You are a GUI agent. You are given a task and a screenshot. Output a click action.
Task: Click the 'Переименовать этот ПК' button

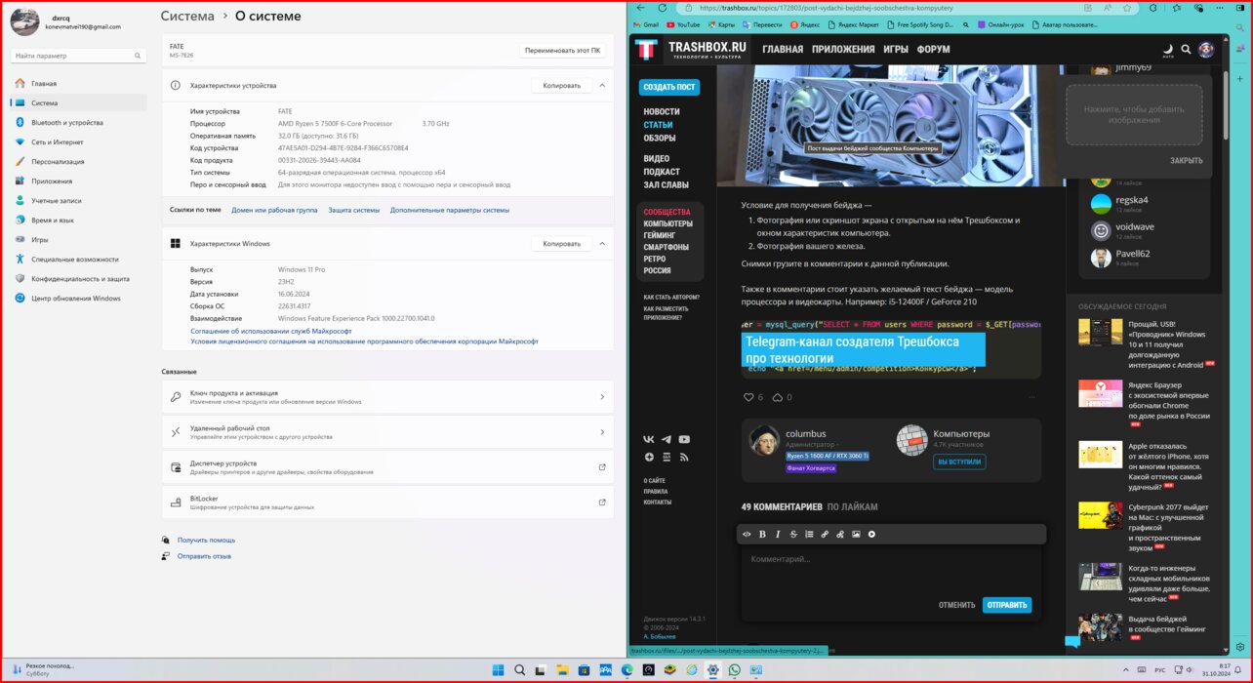coord(564,50)
